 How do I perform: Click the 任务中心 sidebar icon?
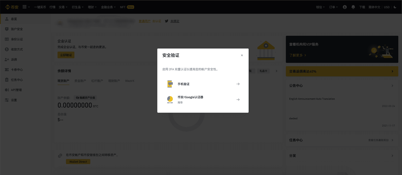[x=7, y=80]
